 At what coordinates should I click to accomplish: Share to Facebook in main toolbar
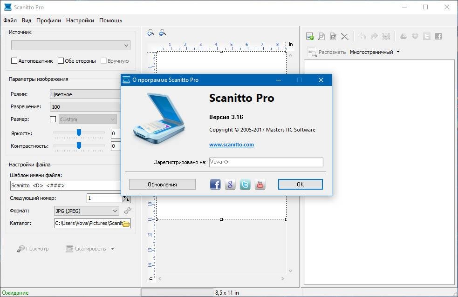[438, 36]
